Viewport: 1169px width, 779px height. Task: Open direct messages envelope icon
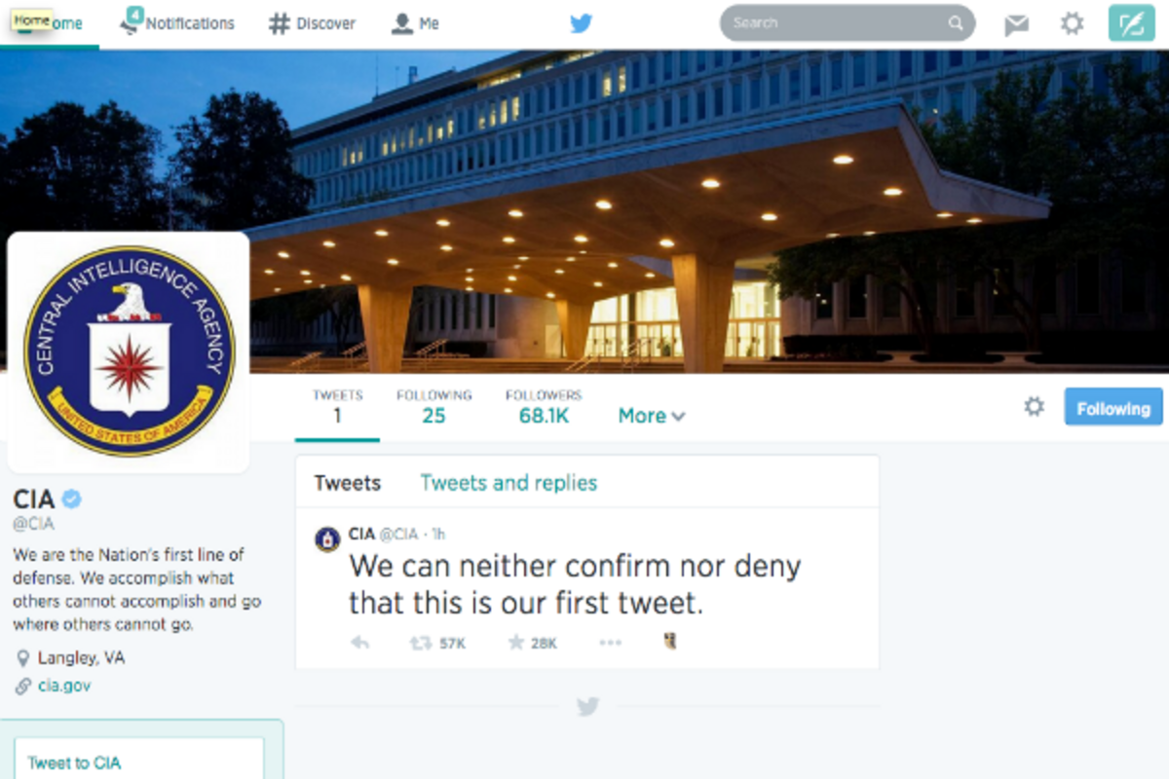coord(1016,23)
